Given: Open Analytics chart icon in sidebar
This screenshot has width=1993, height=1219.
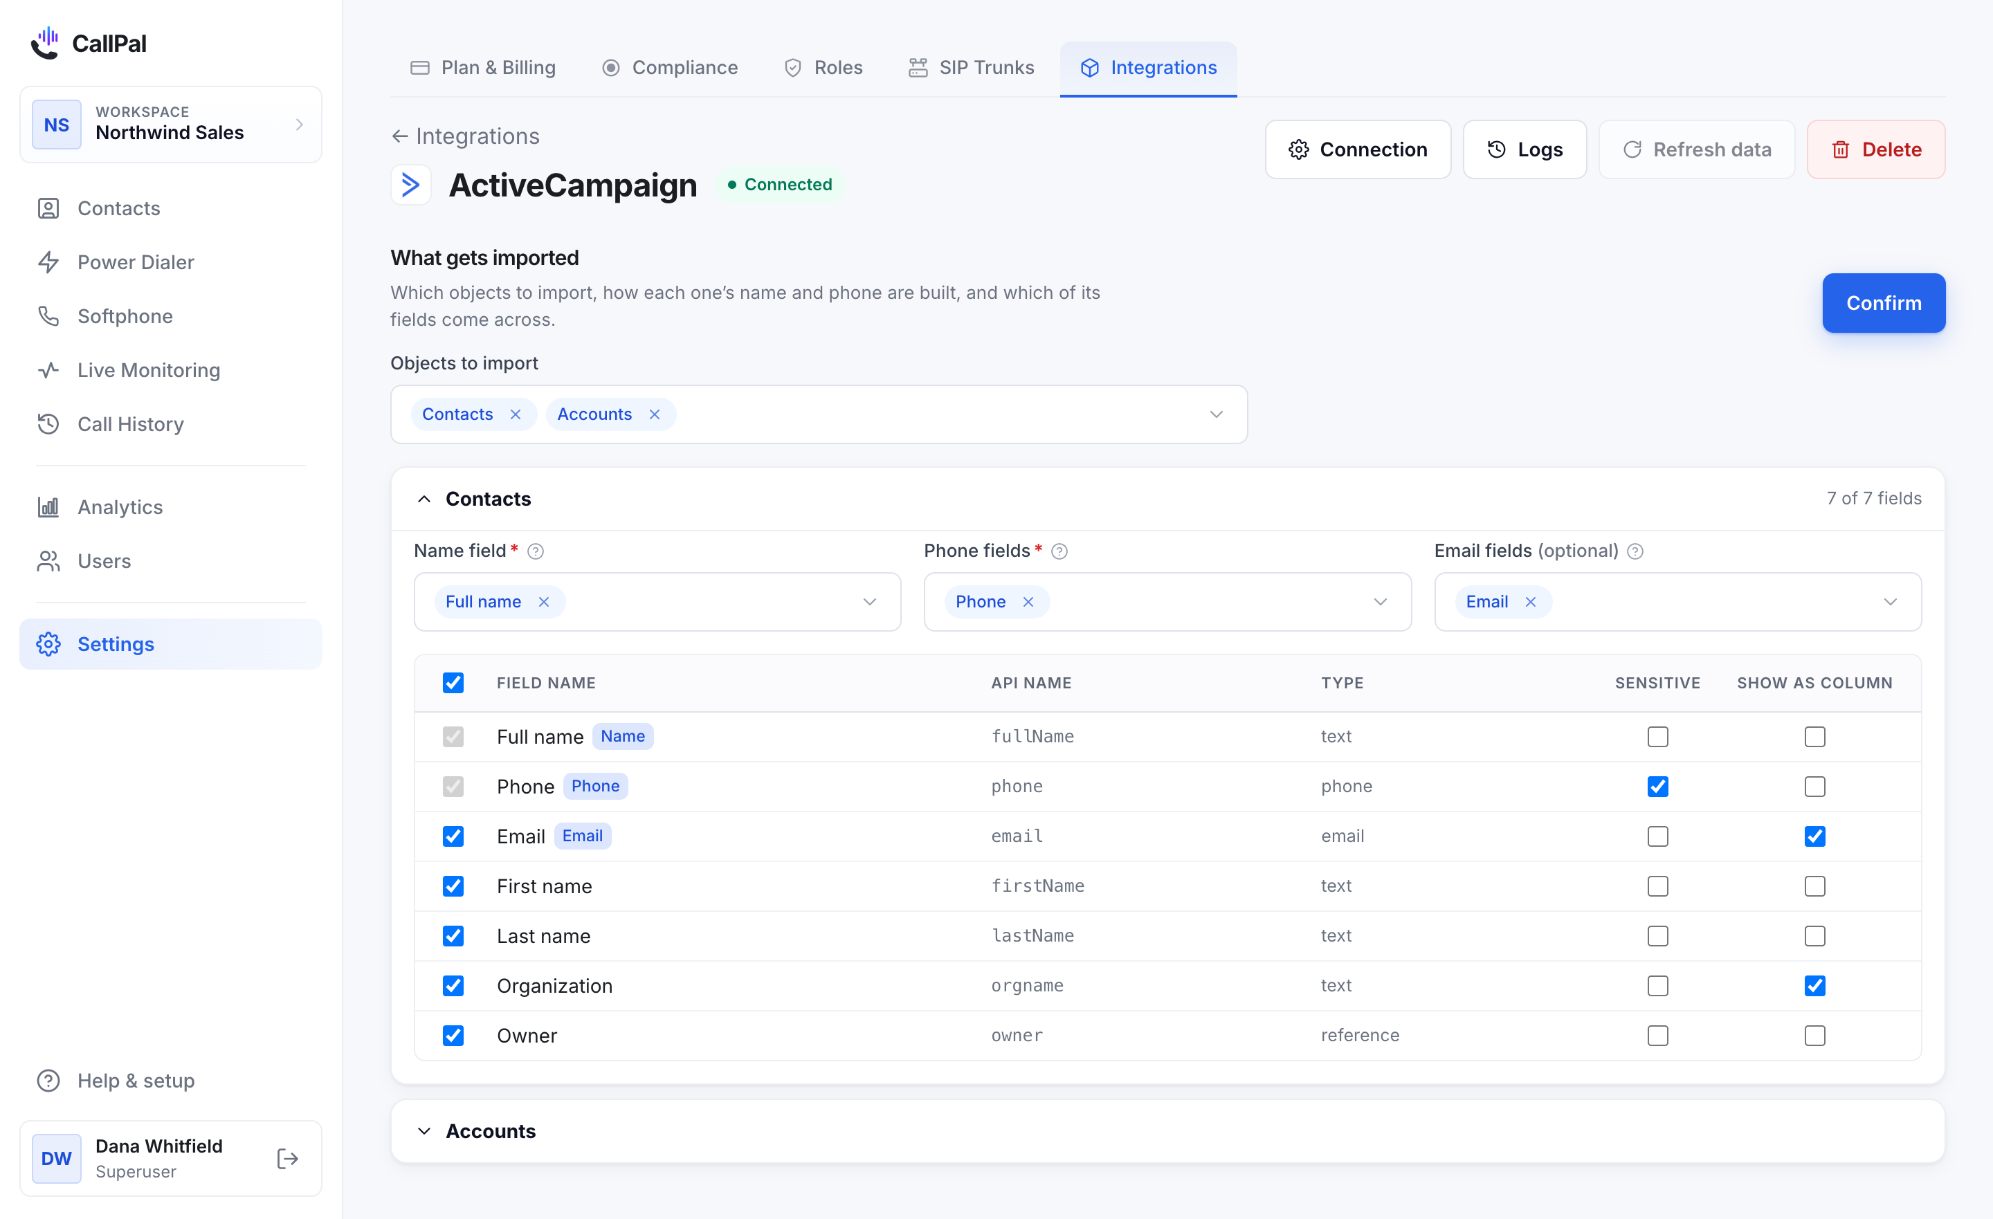Looking at the screenshot, I should [x=48, y=507].
